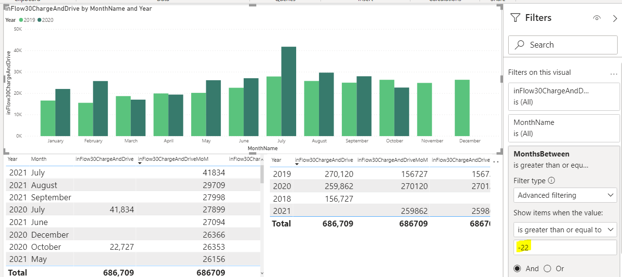Open the 'is greater than or equal to' dropdown
The width and height of the screenshot is (622, 277).
(565, 230)
